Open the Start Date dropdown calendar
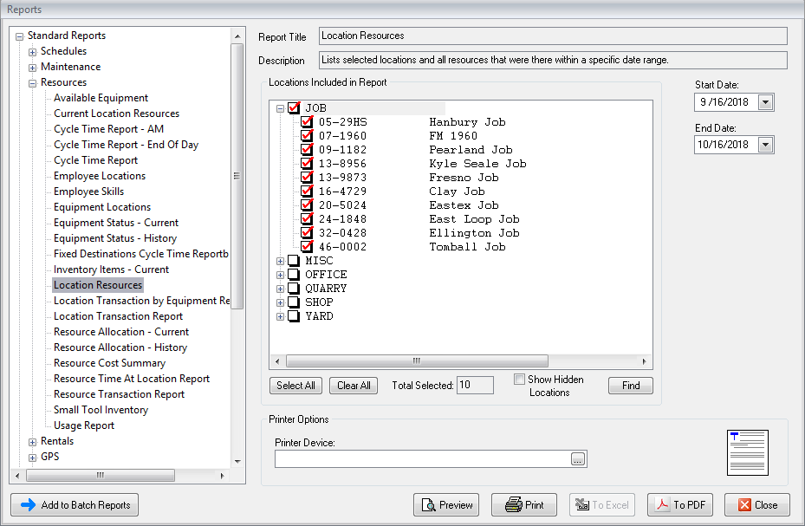805x526 pixels. pyautogui.click(x=764, y=102)
